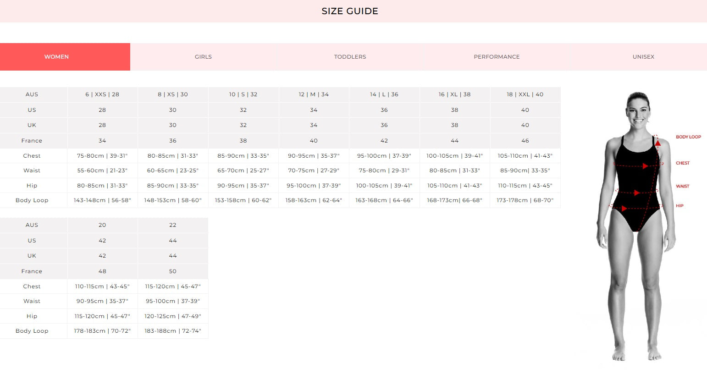Image resolution: width=707 pixels, height=385 pixels.
Task: Click the France row label in first table
Action: [x=32, y=141]
